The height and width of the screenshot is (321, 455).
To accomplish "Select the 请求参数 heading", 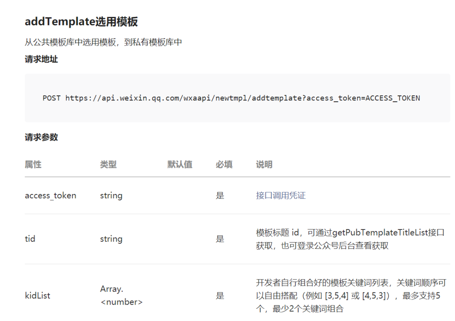I will 41,137.
